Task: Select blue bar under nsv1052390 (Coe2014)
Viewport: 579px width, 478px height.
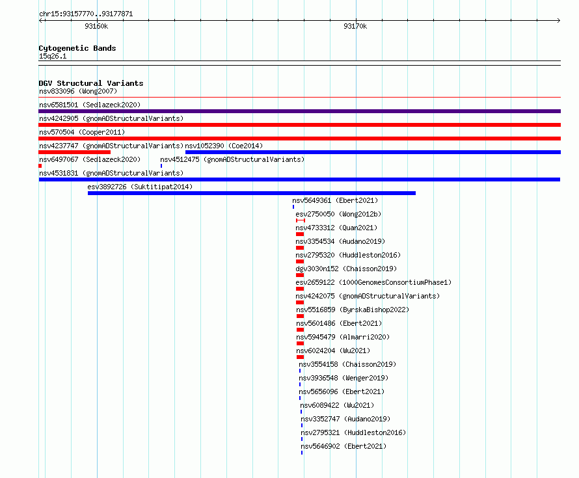Action: [373, 152]
